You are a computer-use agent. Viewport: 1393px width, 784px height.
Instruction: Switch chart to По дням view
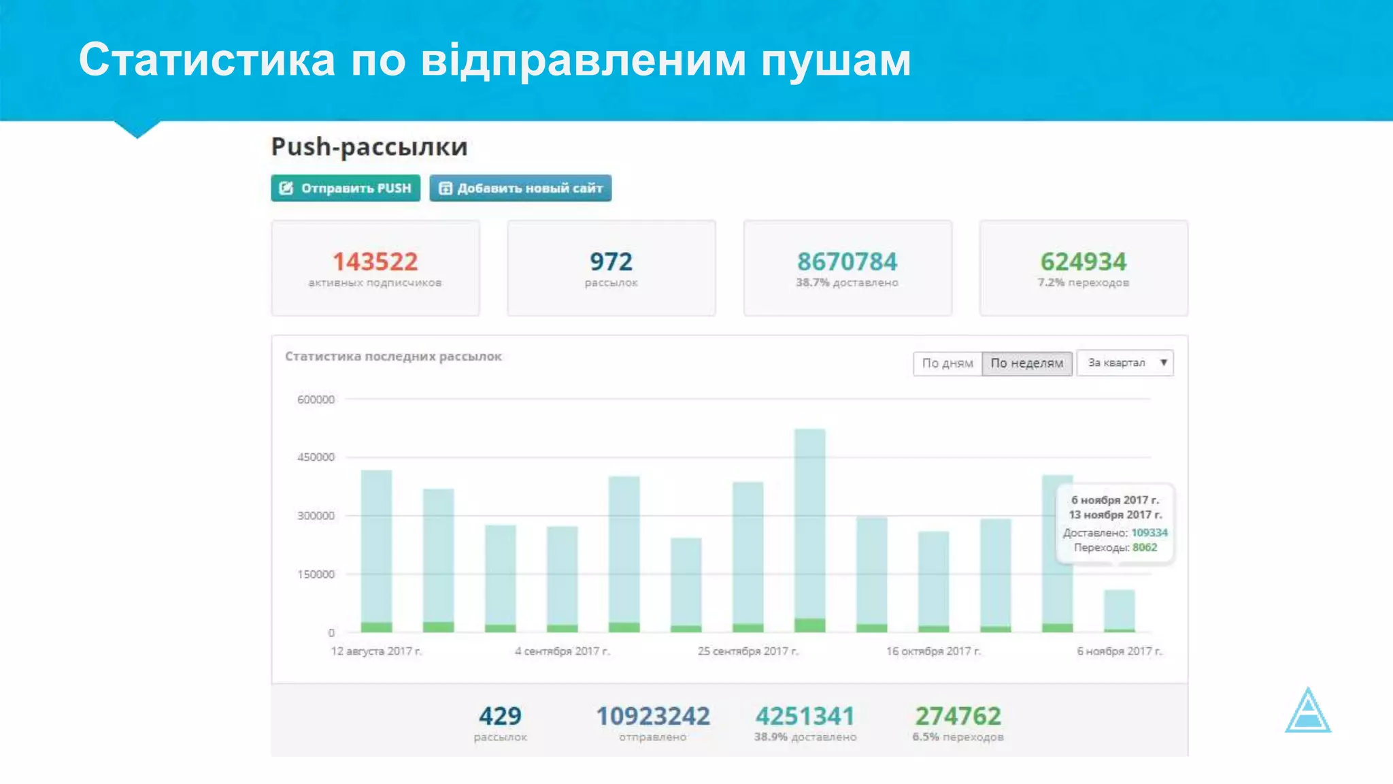pyautogui.click(x=947, y=363)
